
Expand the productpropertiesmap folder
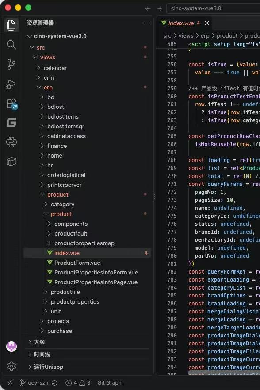tap(88, 243)
